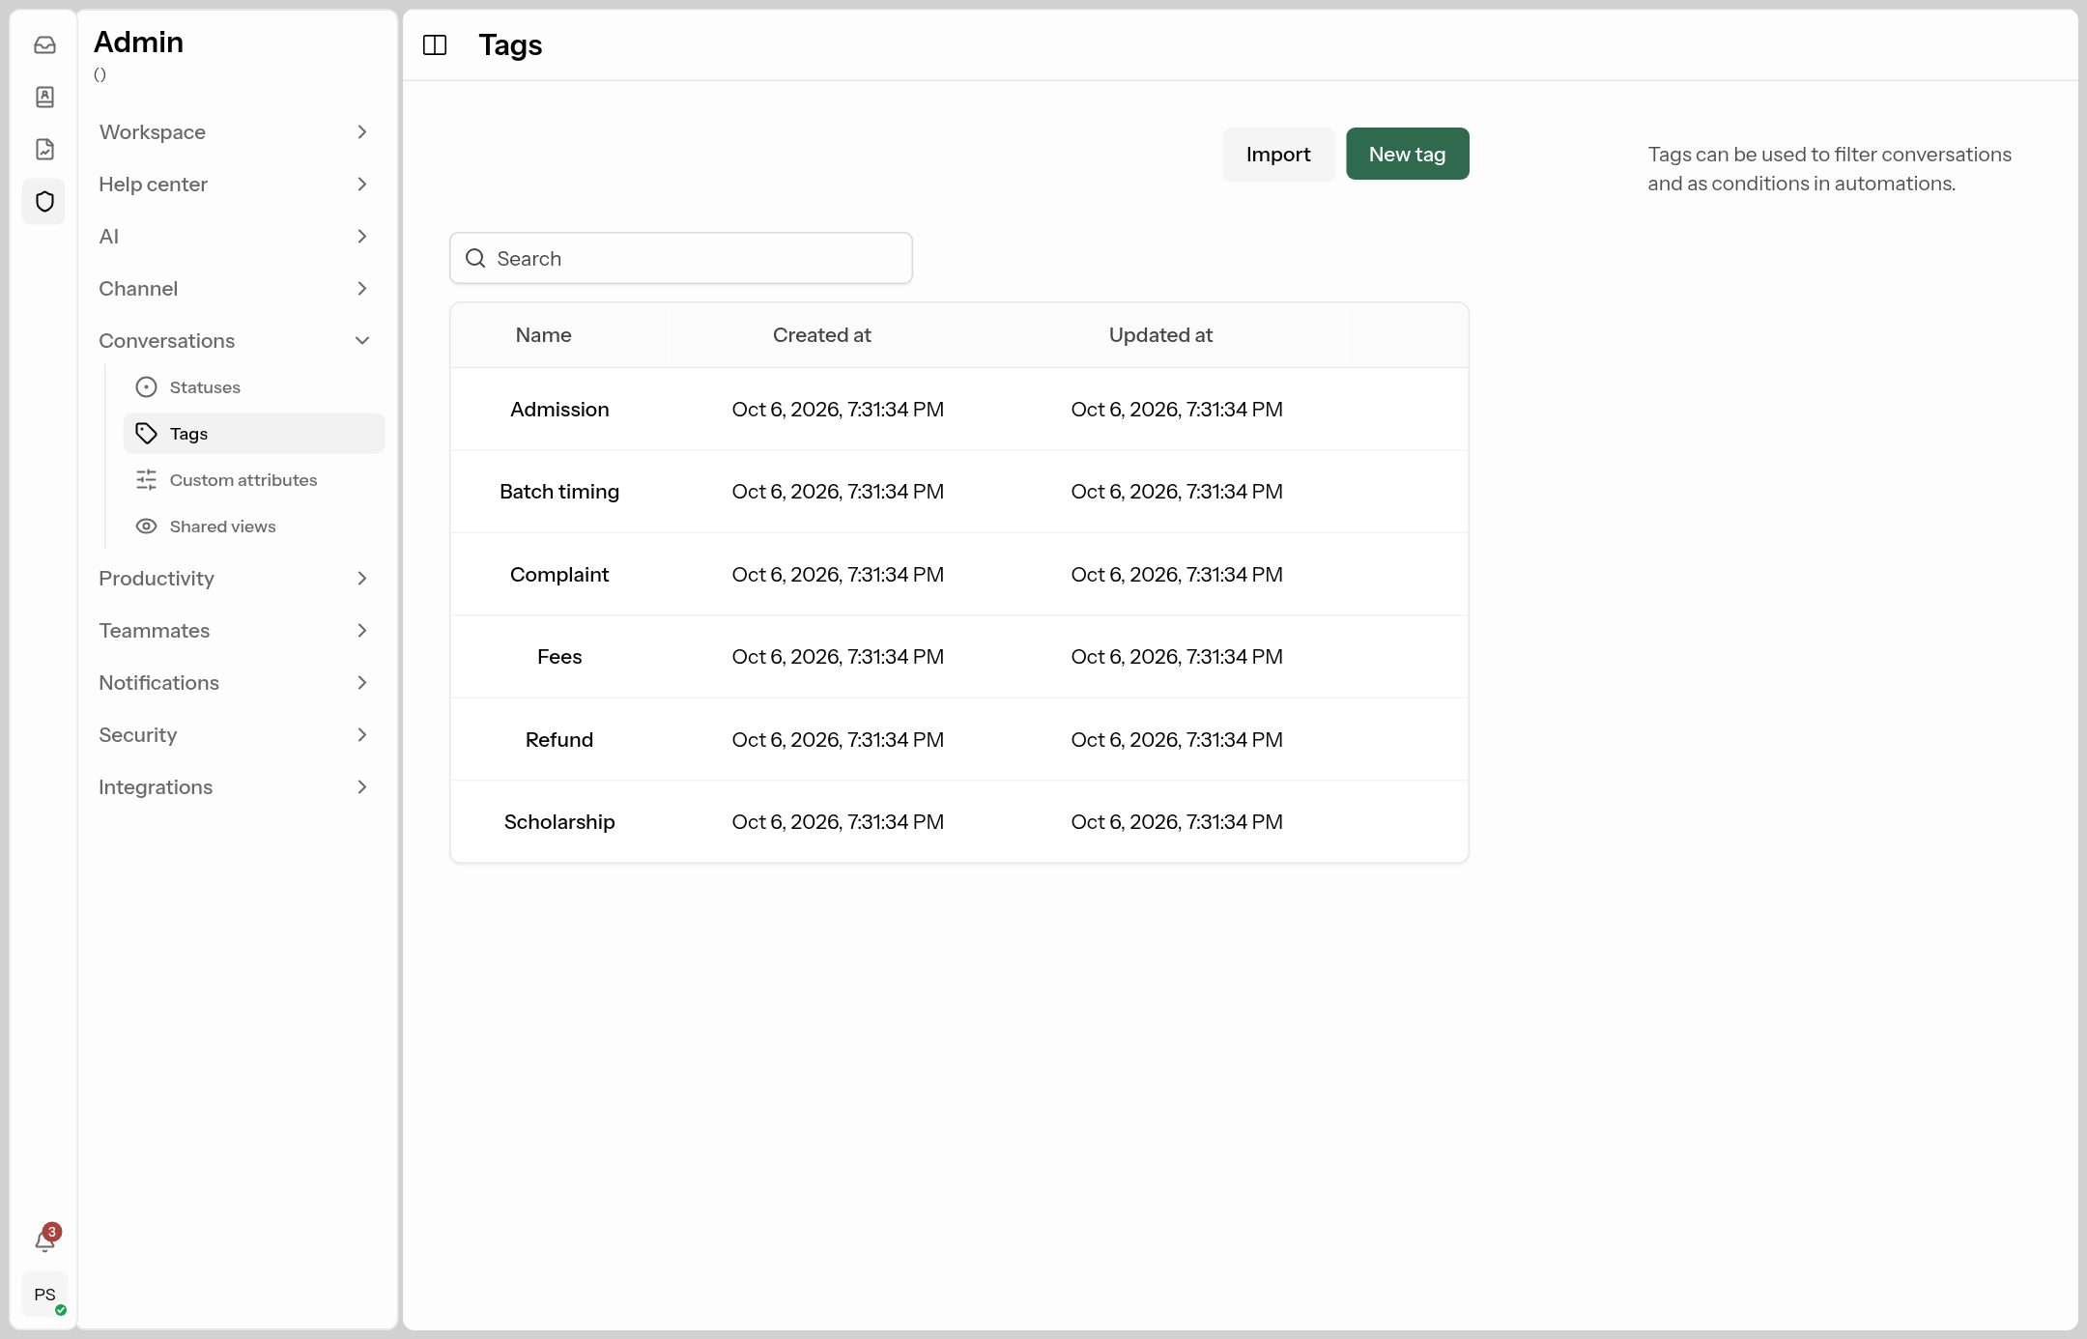
Task: Select the Refund tag row
Action: 959,740
